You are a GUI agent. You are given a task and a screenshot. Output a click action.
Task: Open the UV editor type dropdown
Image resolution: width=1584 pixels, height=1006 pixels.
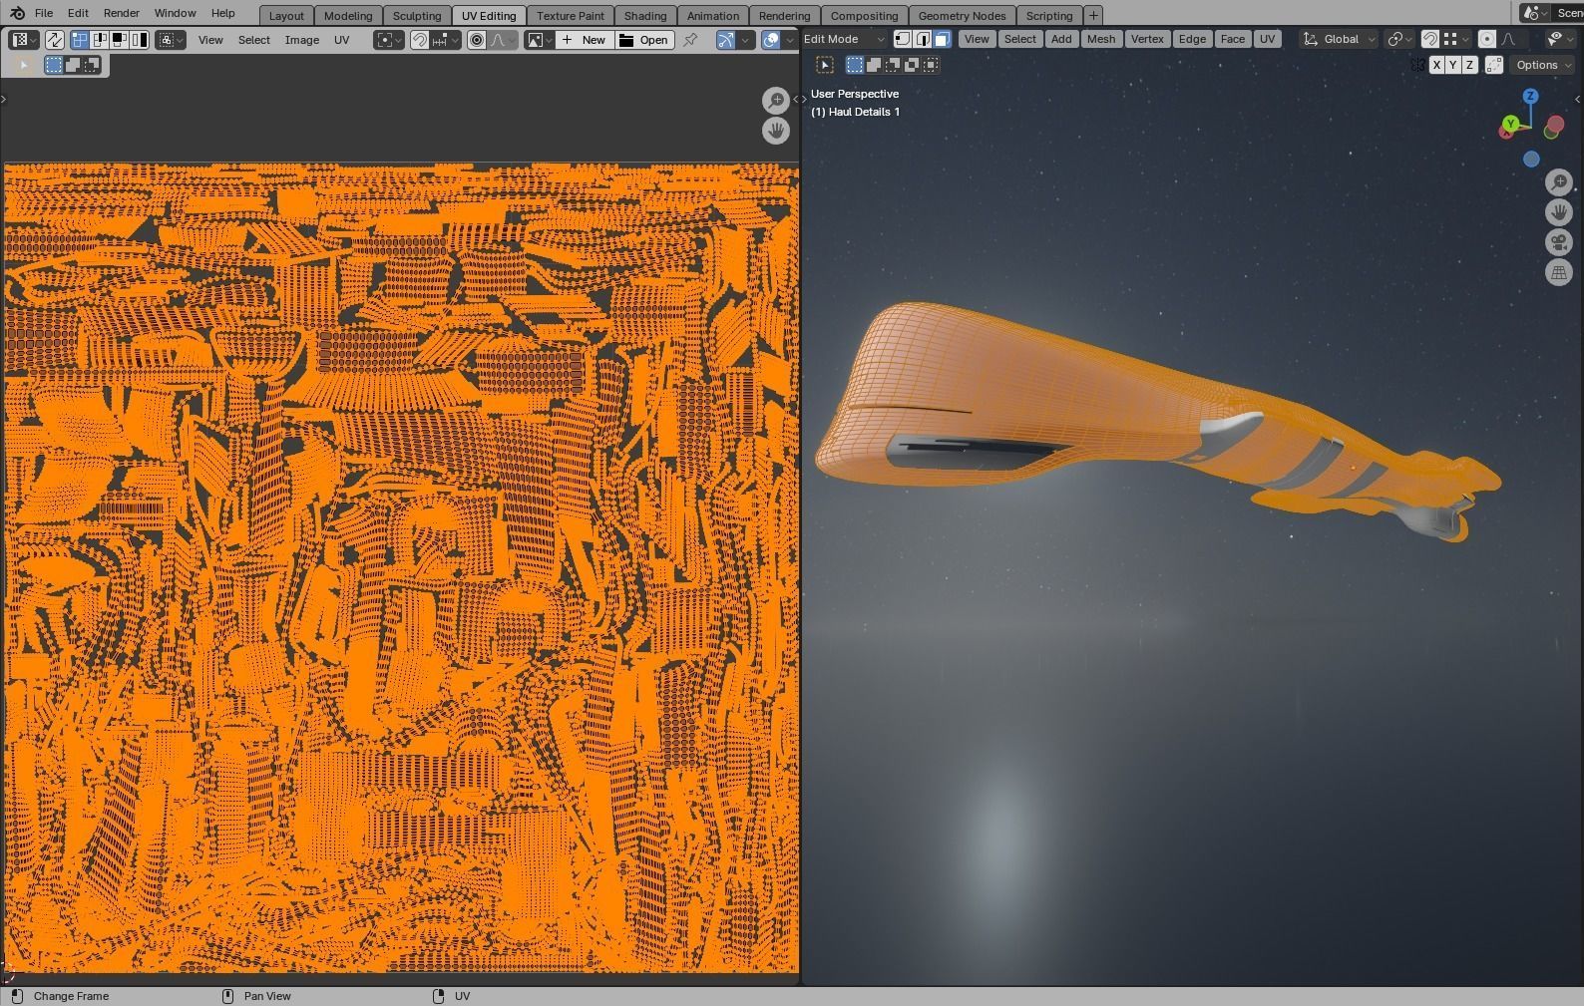coord(22,40)
